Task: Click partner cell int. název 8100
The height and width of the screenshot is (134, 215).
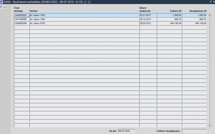Action: [x=84, y=23]
